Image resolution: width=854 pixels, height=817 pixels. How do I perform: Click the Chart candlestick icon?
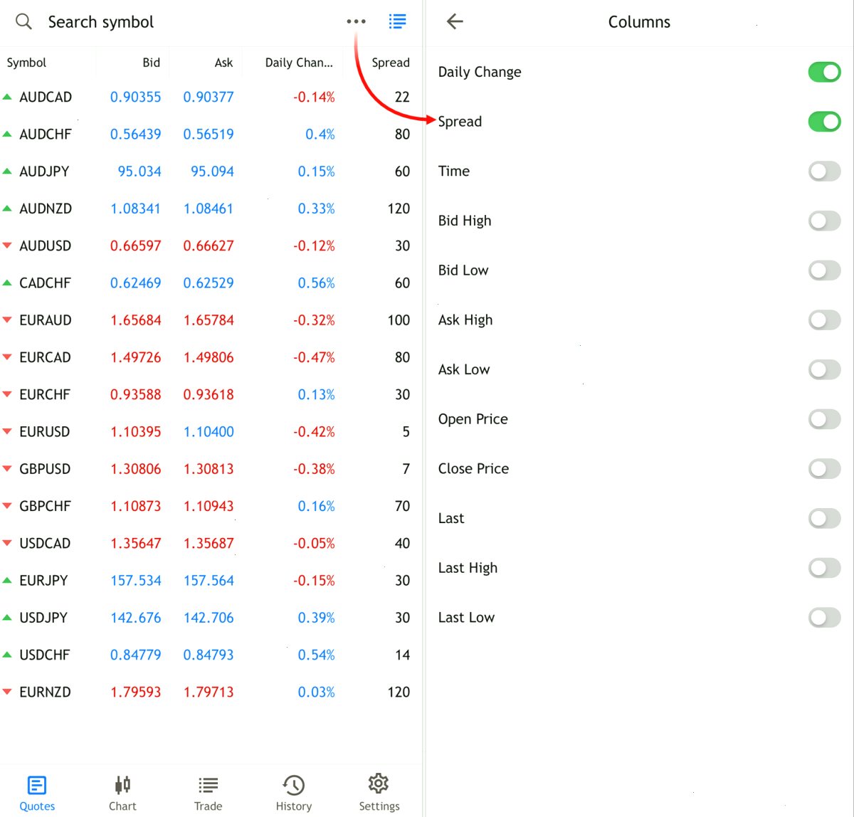122,785
